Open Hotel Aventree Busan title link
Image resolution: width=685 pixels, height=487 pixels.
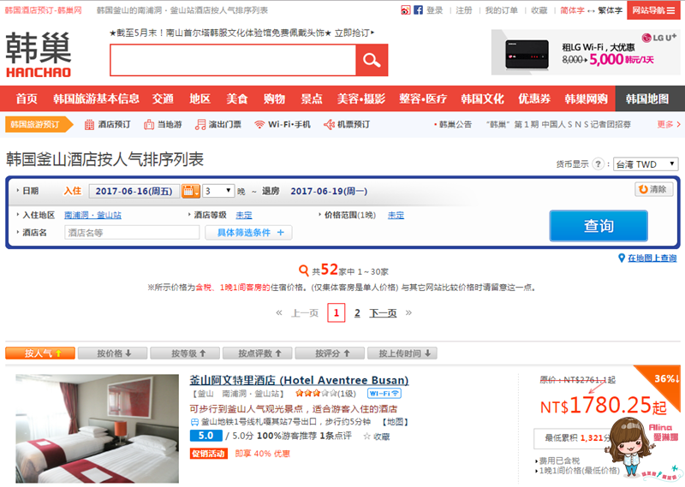(299, 380)
